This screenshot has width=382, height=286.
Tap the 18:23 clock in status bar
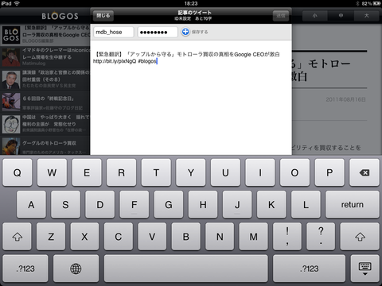191,3
